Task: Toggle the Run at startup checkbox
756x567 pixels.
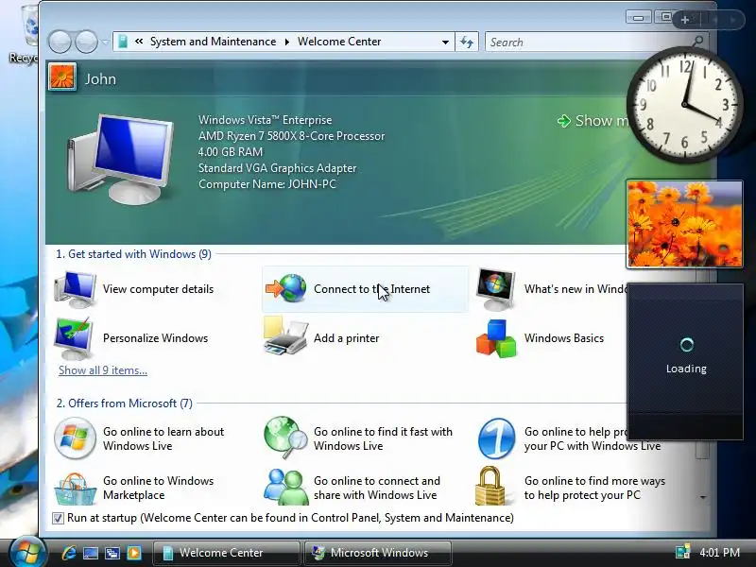Action: tap(58, 518)
